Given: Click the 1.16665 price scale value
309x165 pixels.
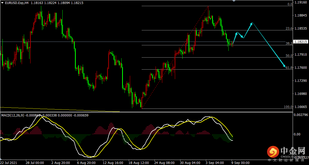Looking at the screenshot, I should point(300,107).
